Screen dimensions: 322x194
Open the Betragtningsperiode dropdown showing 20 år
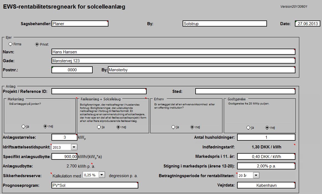pos(256,175)
